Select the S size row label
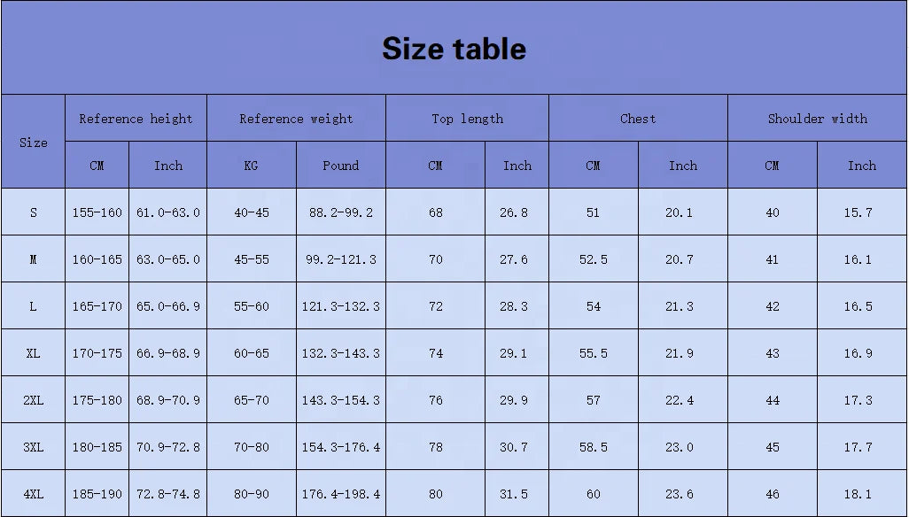 point(34,212)
